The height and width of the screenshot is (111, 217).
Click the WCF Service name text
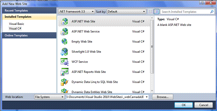80,62
